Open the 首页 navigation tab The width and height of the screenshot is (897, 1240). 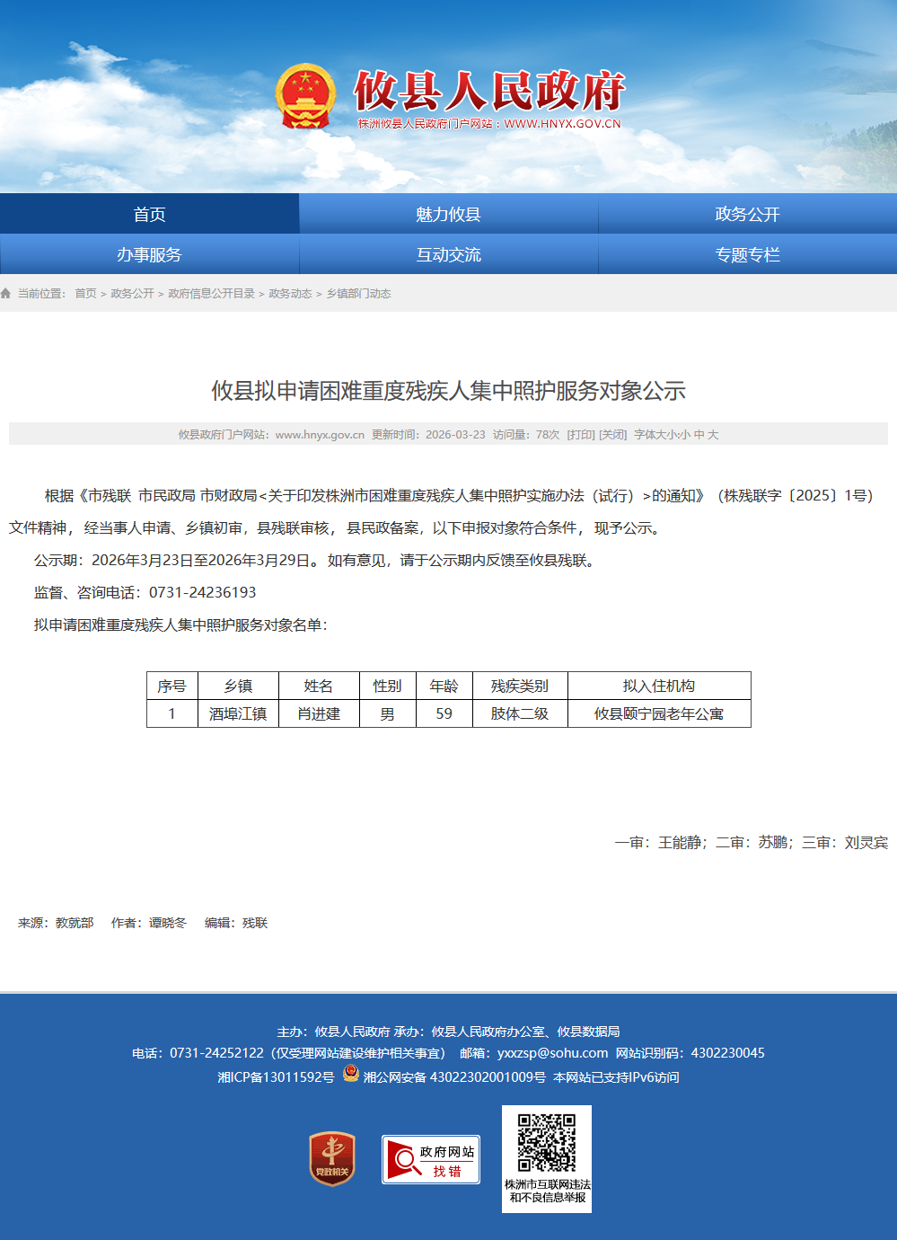pyautogui.click(x=149, y=214)
